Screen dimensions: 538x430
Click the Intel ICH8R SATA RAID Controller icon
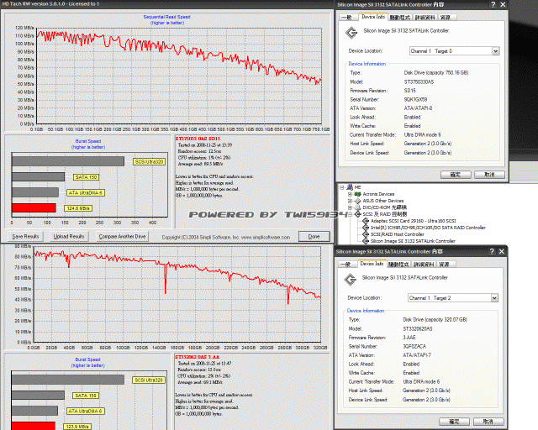click(x=366, y=228)
